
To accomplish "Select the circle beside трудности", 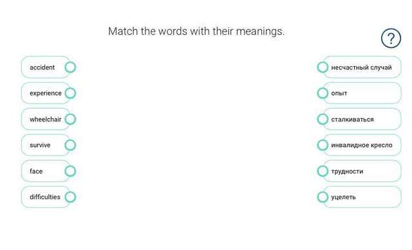I will (x=323, y=171).
